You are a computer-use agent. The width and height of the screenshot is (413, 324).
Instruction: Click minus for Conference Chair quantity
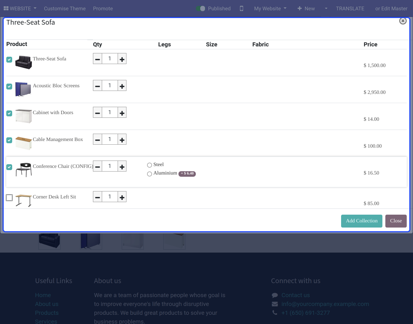coord(97,166)
